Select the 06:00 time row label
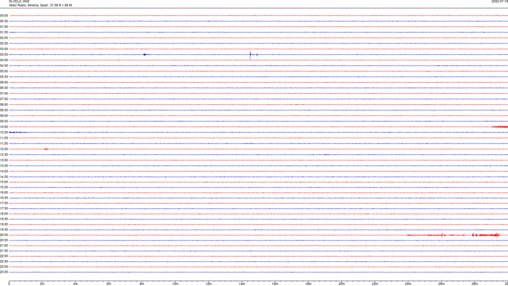 click(x=4, y=83)
